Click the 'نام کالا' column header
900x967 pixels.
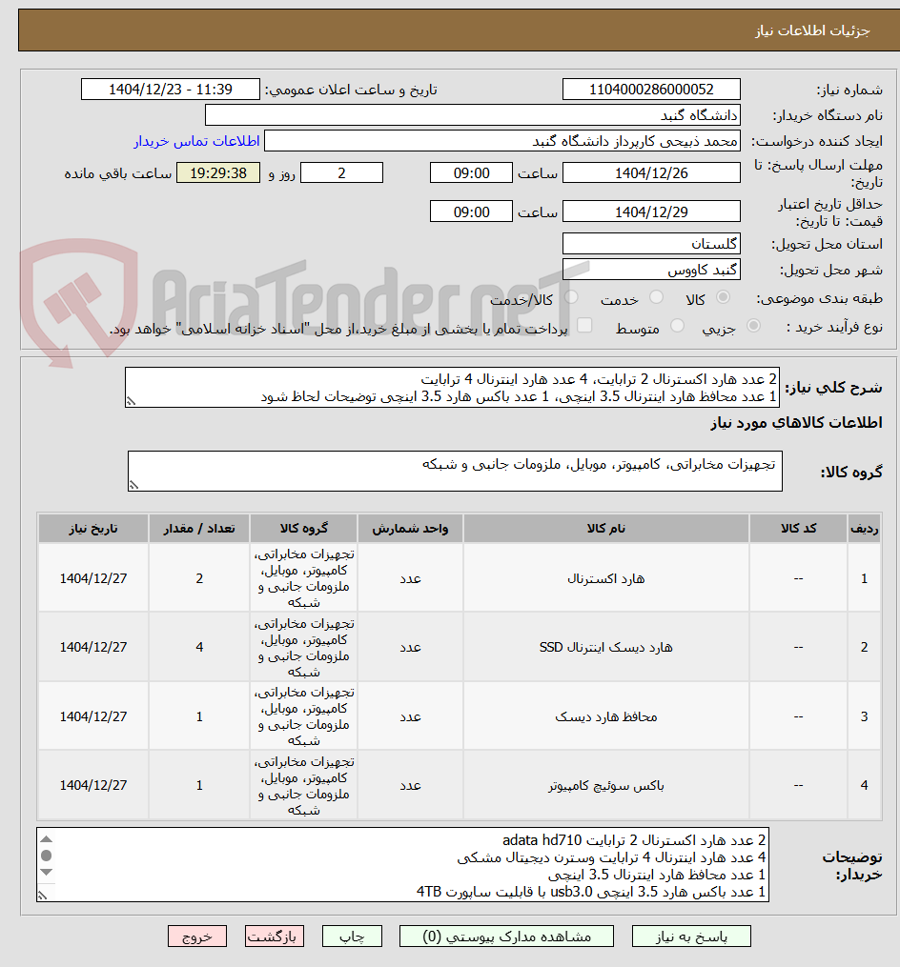[x=606, y=529]
